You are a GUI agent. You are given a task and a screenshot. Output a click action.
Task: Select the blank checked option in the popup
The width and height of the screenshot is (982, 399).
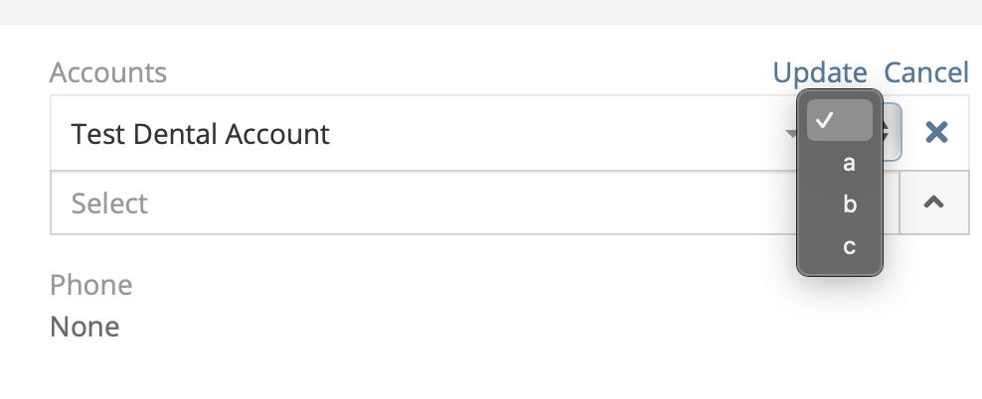pos(840,120)
